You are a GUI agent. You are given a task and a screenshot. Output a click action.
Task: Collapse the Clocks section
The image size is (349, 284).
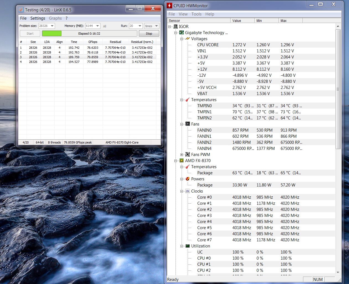coord(182,191)
